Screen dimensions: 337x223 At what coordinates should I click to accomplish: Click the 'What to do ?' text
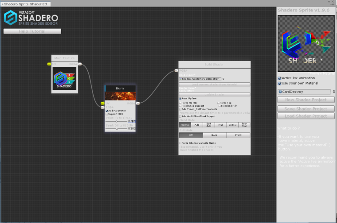click(x=288, y=128)
